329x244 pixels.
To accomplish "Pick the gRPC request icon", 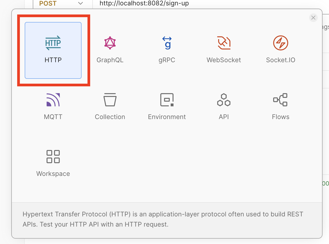I will tap(167, 43).
